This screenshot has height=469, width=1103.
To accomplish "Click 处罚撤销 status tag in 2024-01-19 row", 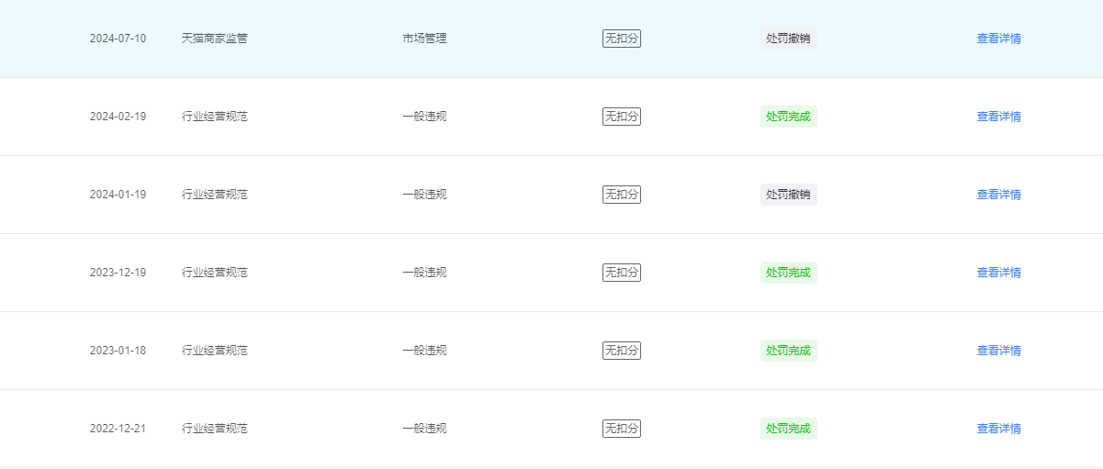I will tap(788, 195).
